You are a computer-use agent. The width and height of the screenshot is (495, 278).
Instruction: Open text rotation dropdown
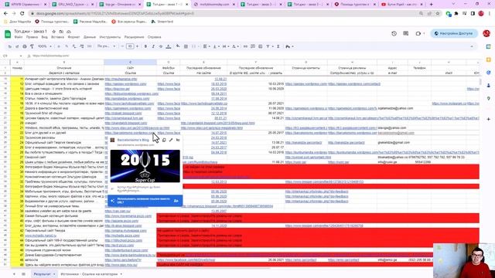pos(235,46)
